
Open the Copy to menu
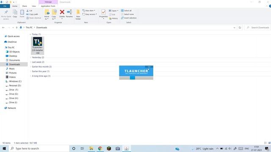pos(54,15)
